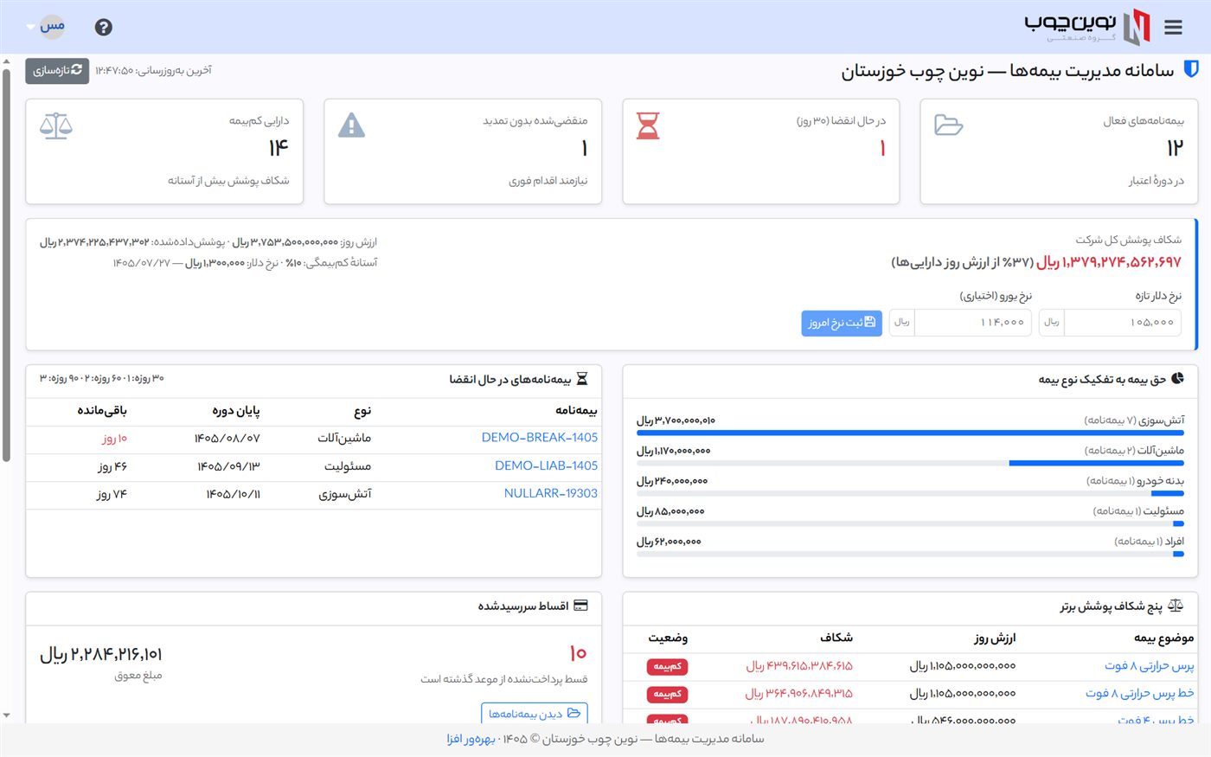Click the نرخ دلار تازه input field

pyautogui.click(x=1121, y=322)
